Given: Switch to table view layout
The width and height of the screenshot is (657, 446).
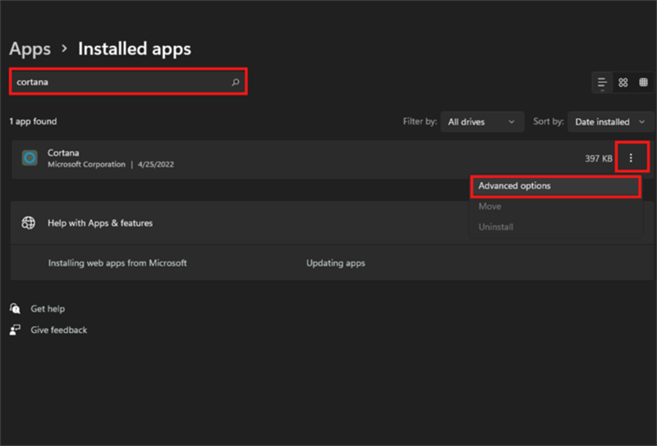Looking at the screenshot, I should (x=643, y=83).
